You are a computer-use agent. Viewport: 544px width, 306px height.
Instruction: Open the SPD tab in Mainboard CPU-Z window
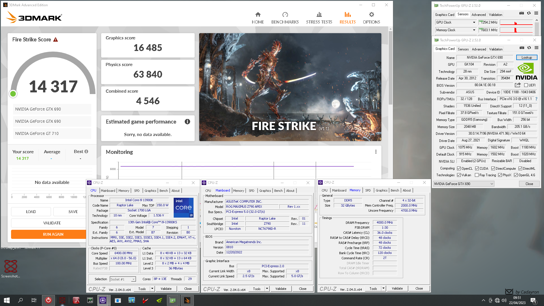point(252,191)
